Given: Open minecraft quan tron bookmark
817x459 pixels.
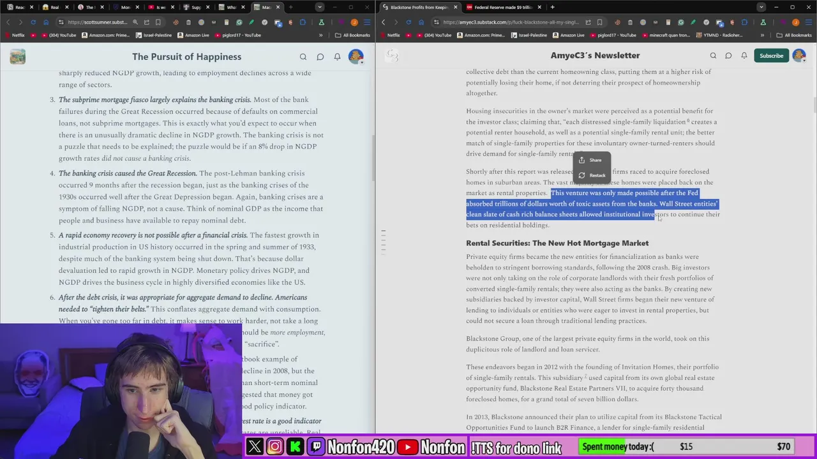Looking at the screenshot, I should 666,35.
